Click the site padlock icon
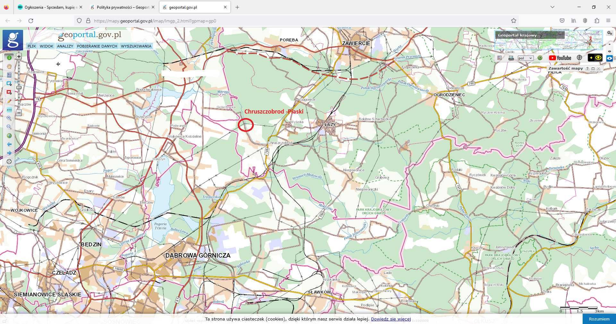This screenshot has height=324, width=616. 88,21
